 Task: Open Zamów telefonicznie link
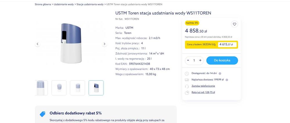click(x=203, y=86)
